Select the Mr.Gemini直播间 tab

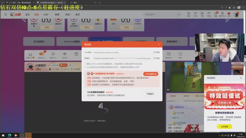pos(72,41)
